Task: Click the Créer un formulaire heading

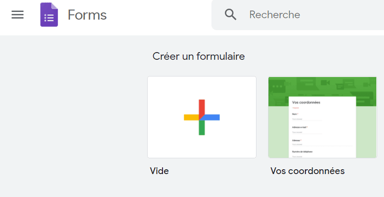Action: coord(198,56)
